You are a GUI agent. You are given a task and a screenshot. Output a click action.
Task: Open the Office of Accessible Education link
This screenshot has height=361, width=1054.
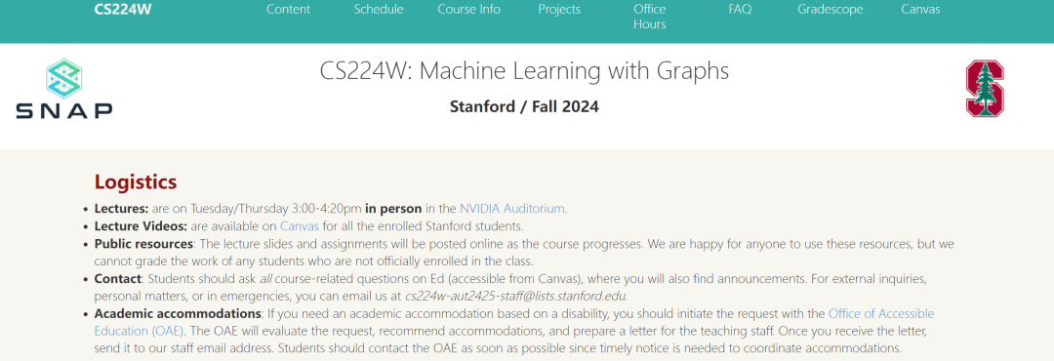point(514,322)
